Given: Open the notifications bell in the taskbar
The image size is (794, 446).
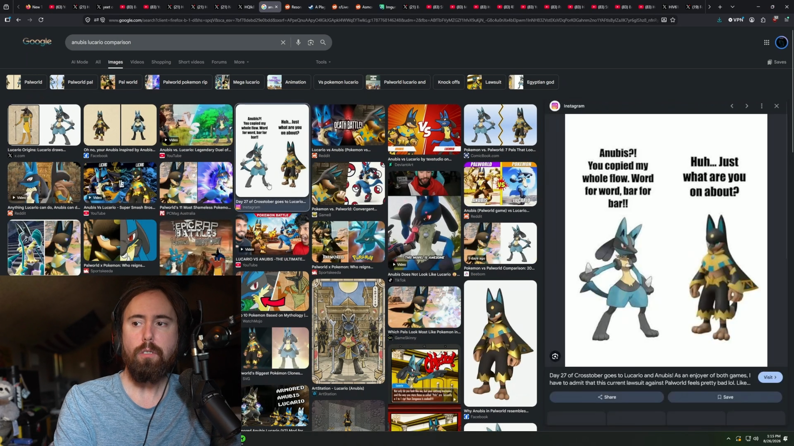Looking at the screenshot, I should [786, 439].
